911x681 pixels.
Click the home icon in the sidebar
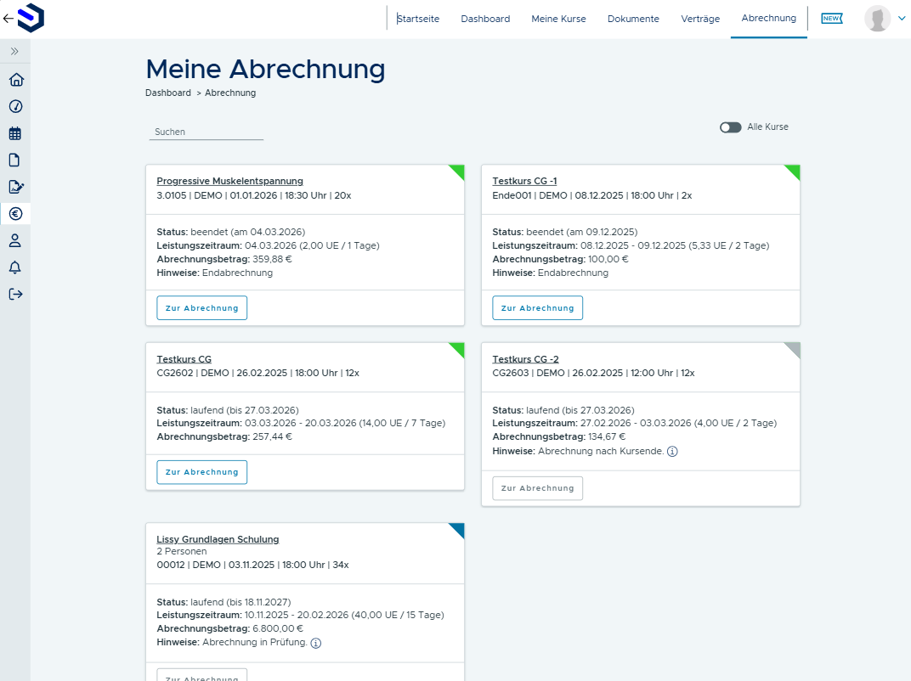(x=15, y=80)
